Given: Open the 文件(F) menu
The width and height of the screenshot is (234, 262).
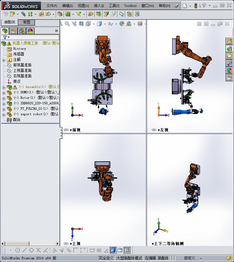Looking at the screenshot, I should coord(52,6).
